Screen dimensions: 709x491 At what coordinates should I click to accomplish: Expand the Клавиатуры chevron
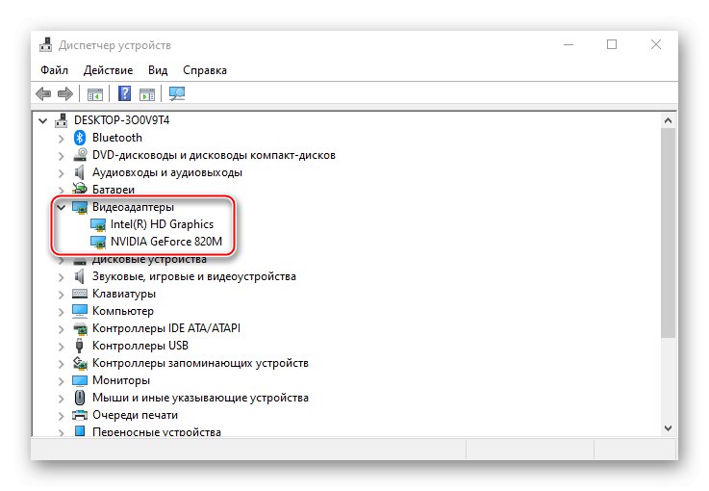pyautogui.click(x=61, y=295)
